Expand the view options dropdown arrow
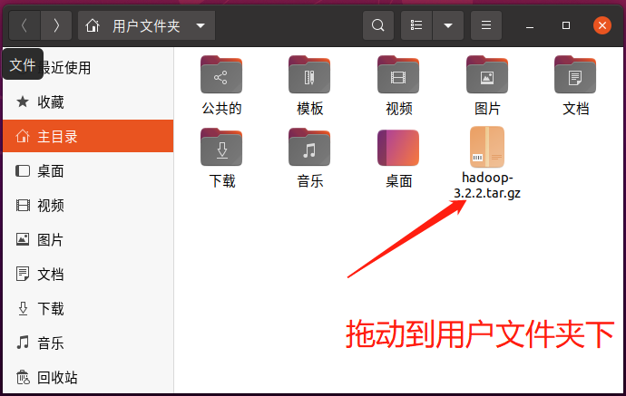Screen dimensions: 626x396 pos(448,25)
